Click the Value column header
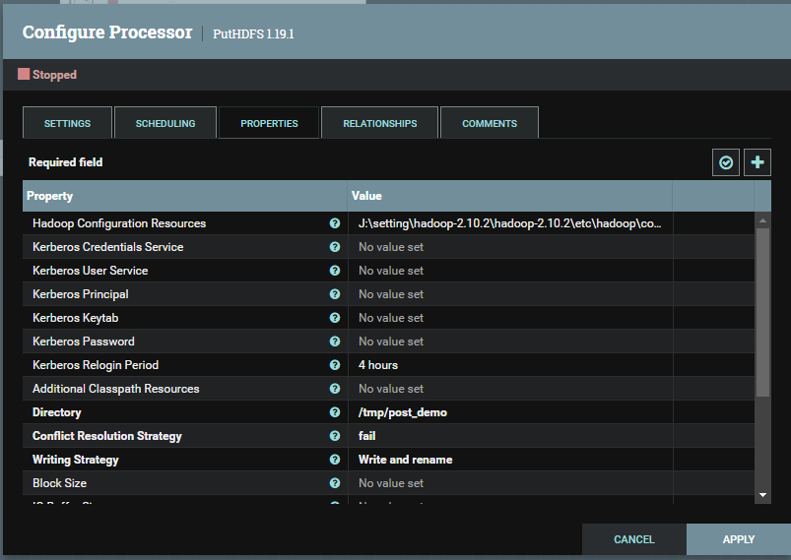This screenshot has width=791, height=560. (x=509, y=196)
